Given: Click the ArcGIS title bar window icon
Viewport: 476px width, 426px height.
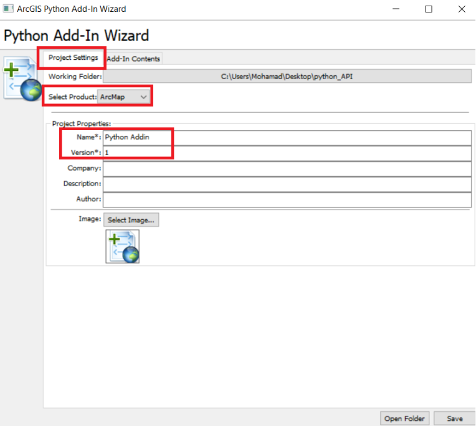Looking at the screenshot, I should coord(8,9).
